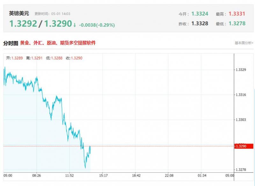The width and height of the screenshot is (255, 186).
Task: Click the 最低 value 1.3278
Action: [x=237, y=24]
